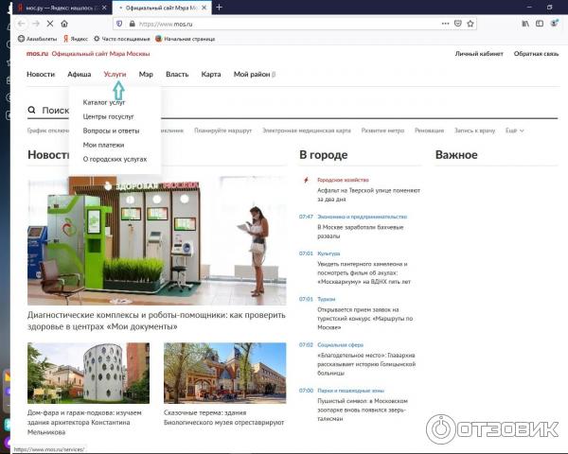The image size is (568, 454).
Task: Click the Дом-фара round building thumbnail
Action: pyautogui.click(x=88, y=374)
